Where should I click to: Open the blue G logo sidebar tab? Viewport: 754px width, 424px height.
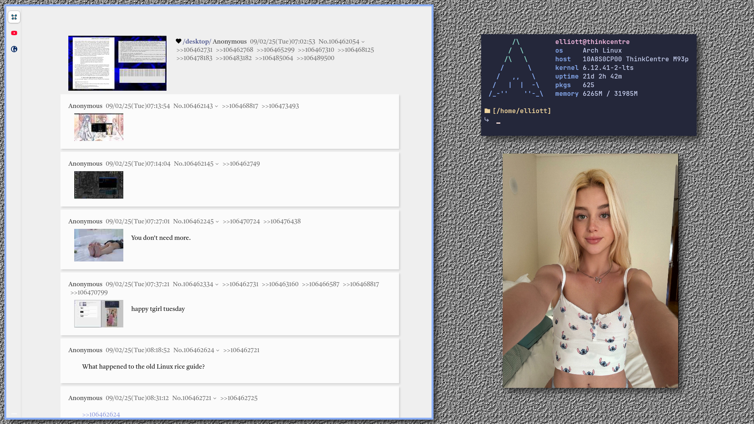[x=14, y=49]
